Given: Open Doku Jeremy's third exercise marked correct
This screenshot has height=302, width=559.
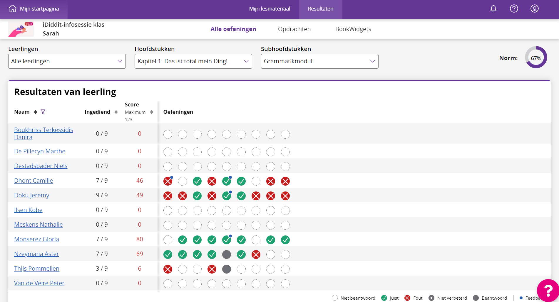Looking at the screenshot, I should pos(197,196).
